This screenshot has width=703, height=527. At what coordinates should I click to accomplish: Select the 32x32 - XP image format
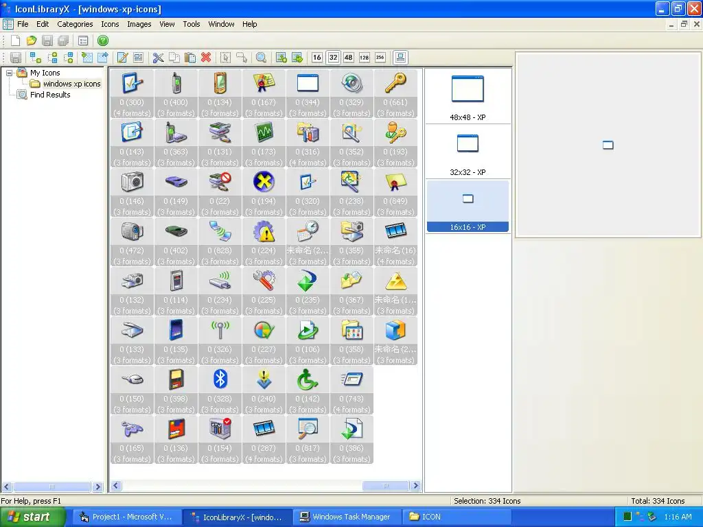point(468,152)
